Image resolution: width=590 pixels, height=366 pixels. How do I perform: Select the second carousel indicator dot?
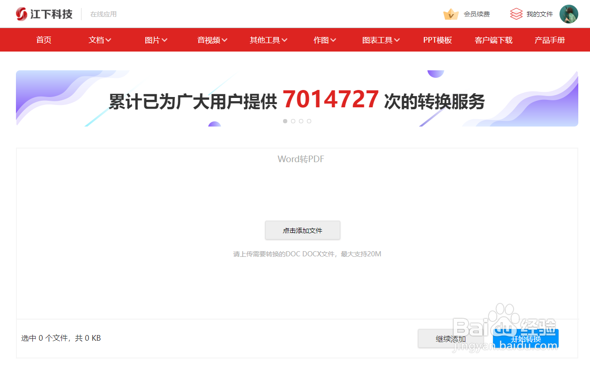293,121
